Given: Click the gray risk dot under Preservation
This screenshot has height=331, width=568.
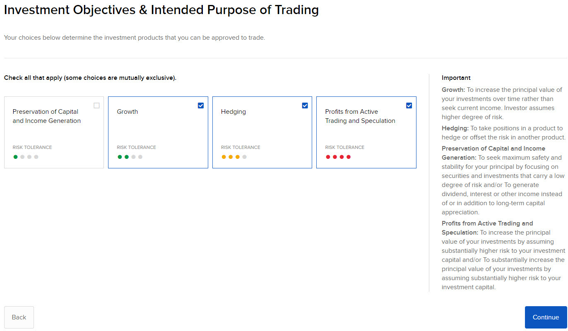Looking at the screenshot, I should (29, 157).
